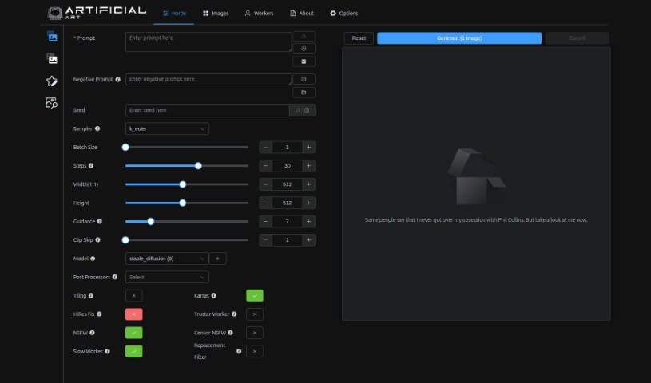651x383 pixels.
Task: Click the Seed input field
Action: click(207, 110)
